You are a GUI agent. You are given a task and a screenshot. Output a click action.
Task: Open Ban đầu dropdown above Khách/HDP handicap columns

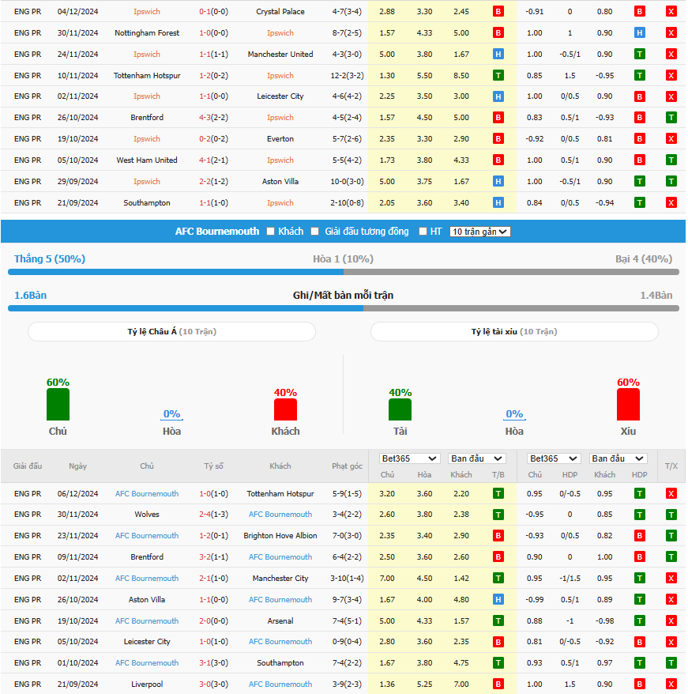618,458
